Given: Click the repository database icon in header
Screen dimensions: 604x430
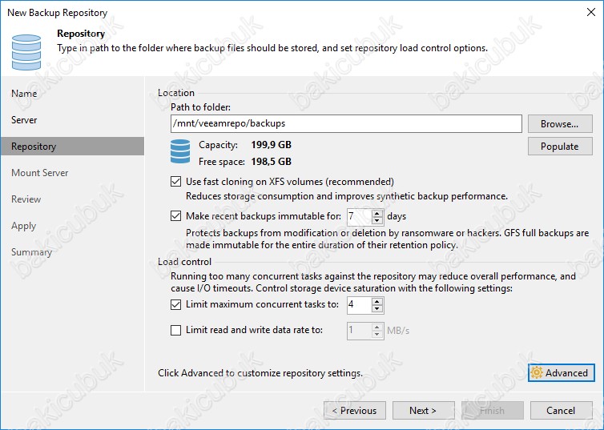Looking at the screenshot, I should tap(26, 52).
